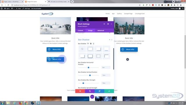Click the blue redo button
186x105 pixels.
point(99,91)
